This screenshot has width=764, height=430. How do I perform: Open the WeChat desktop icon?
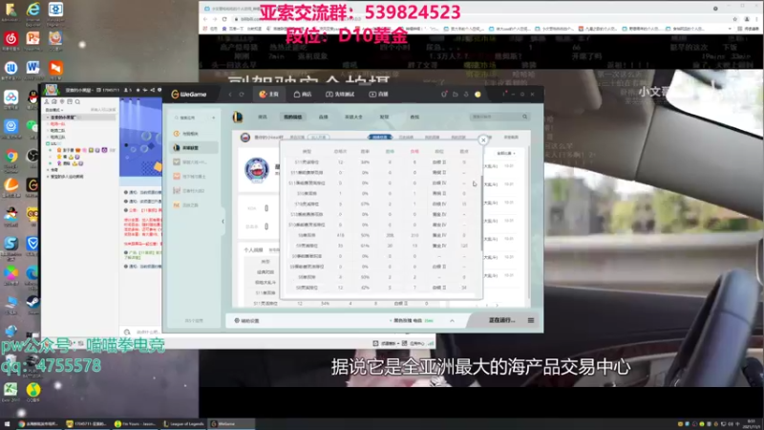point(33,129)
